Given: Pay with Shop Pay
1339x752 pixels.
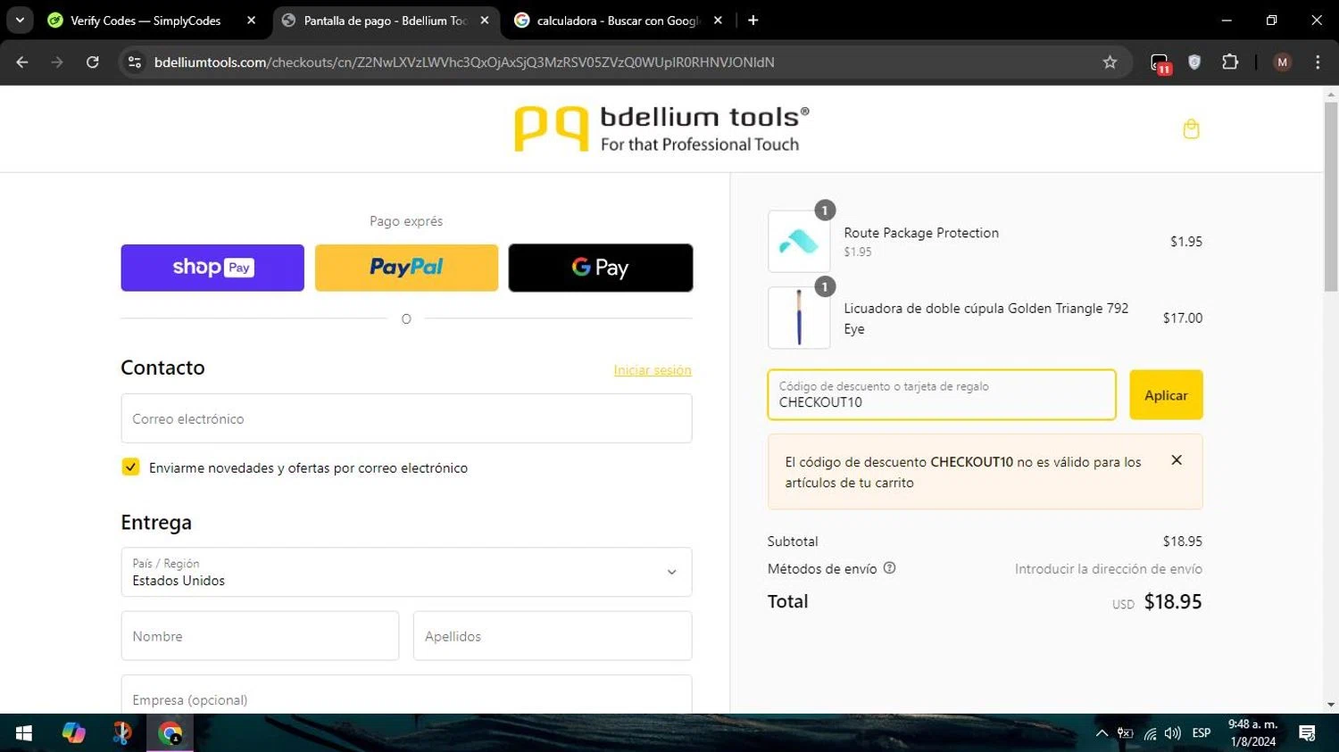Looking at the screenshot, I should click(212, 268).
